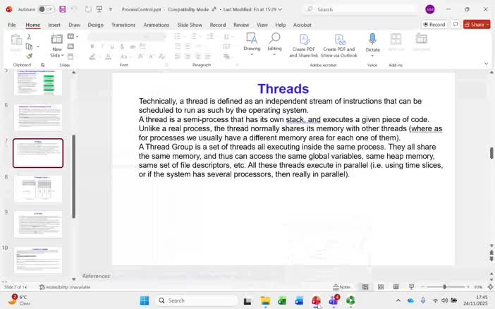Select slide 10 thumbnail
Viewport: 495px width, 309px height.
[38, 260]
